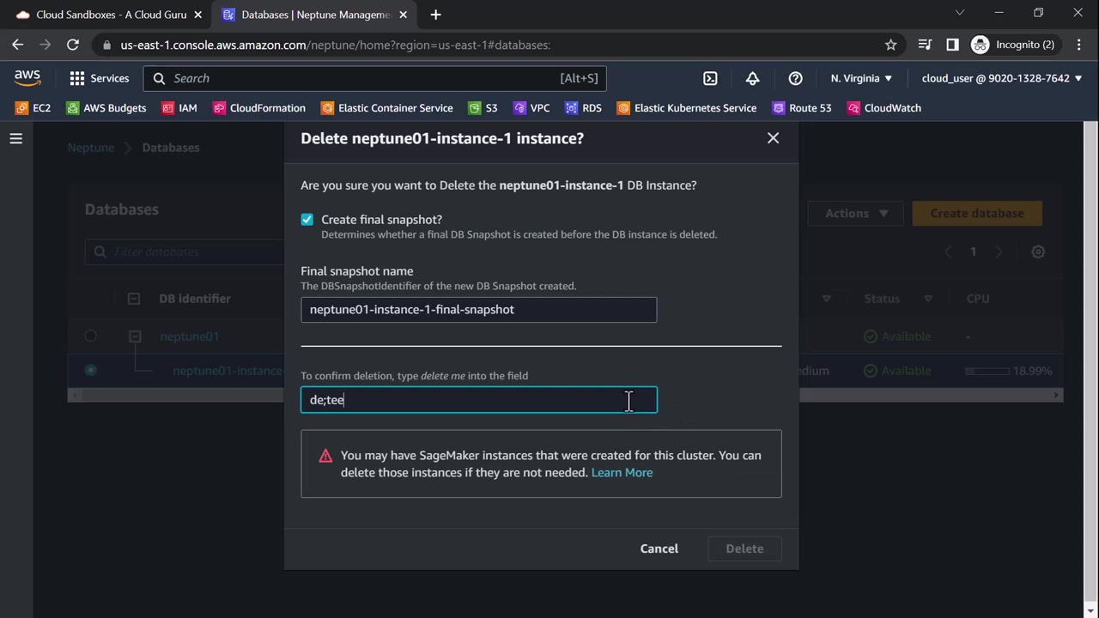Image resolution: width=1099 pixels, height=618 pixels.
Task: Open the VPC shortcut
Action: point(531,108)
